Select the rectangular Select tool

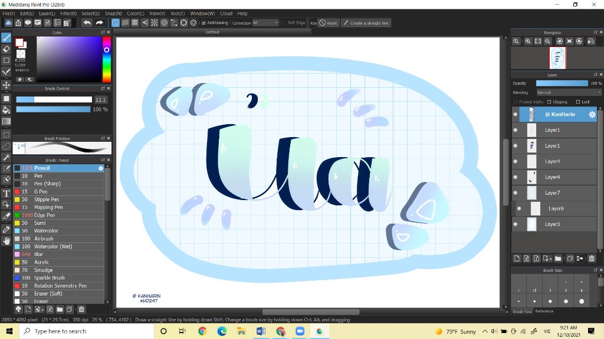pos(6,135)
